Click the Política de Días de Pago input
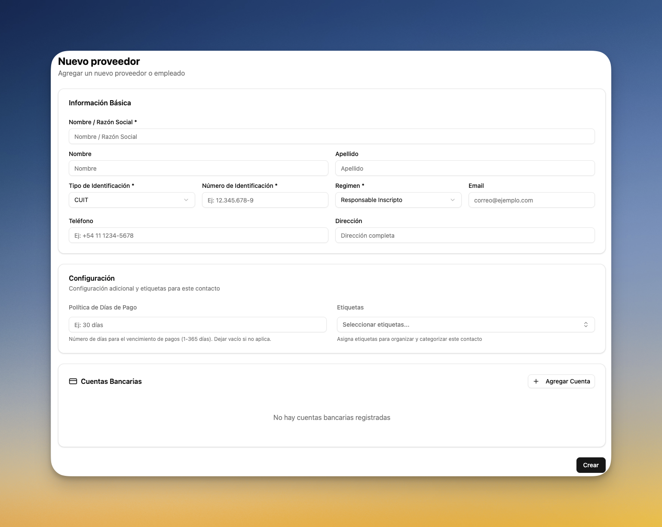 (x=197, y=325)
